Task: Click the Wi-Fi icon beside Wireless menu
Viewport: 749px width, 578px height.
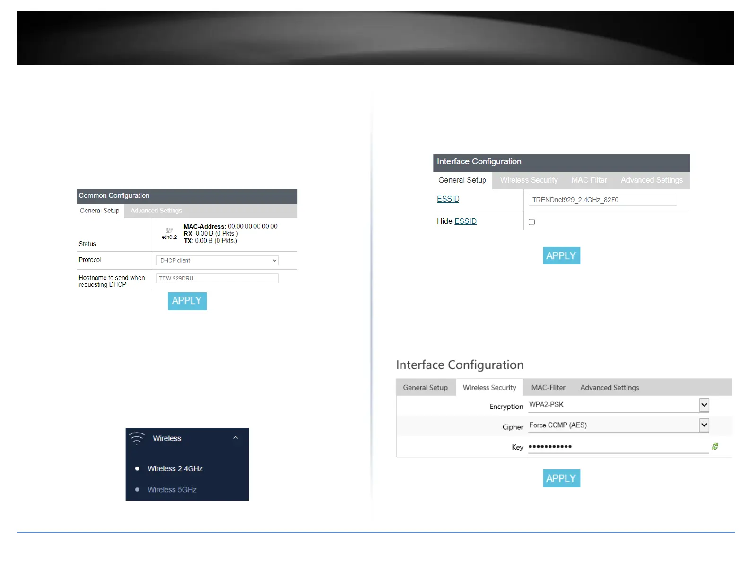Action: (137, 438)
